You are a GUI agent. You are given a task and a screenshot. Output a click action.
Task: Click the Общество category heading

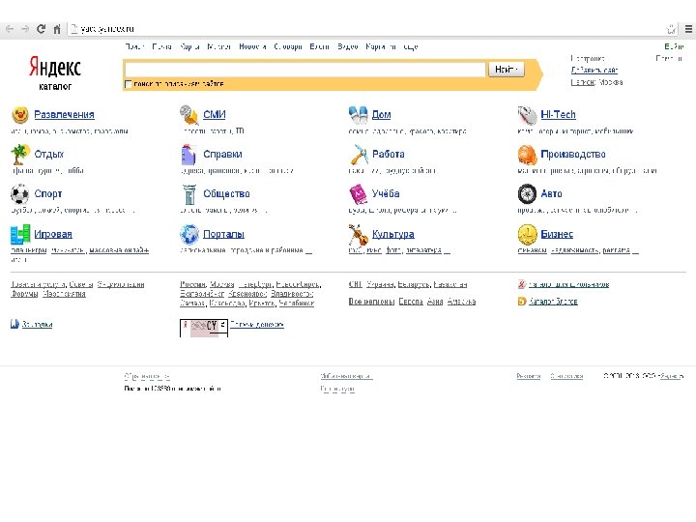(x=226, y=193)
